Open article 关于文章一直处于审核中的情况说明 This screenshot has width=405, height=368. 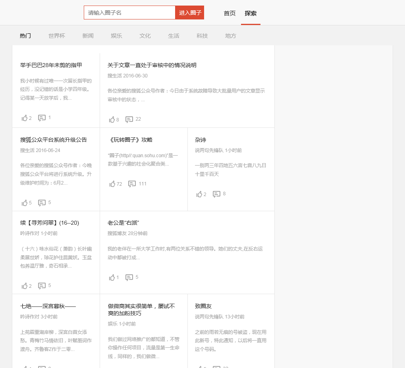click(152, 66)
